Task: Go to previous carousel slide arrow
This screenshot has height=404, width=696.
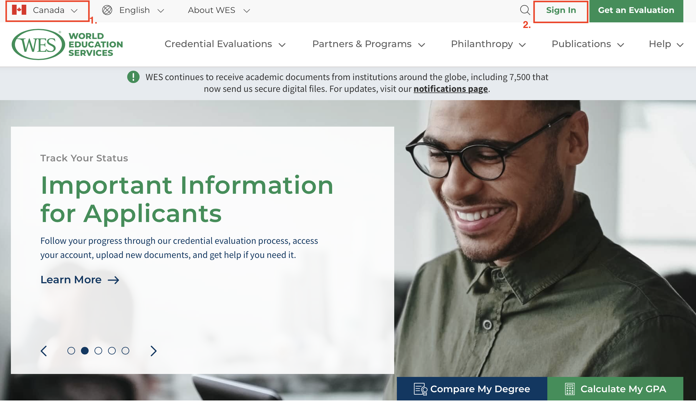Action: coord(44,351)
